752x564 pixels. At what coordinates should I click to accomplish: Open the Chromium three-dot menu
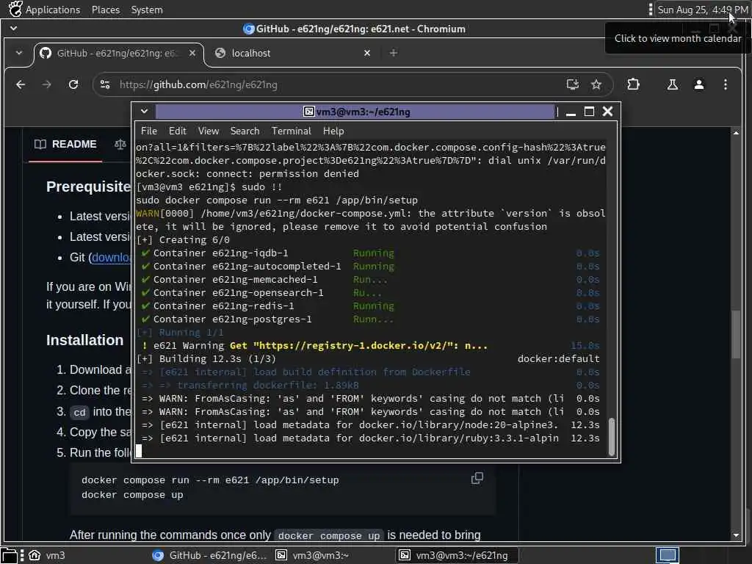coord(725,85)
